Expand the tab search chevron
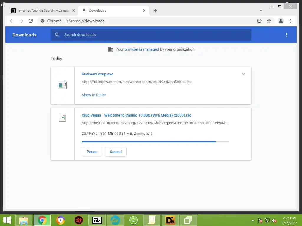Screen dimensions: 302x226 point(261,11)
